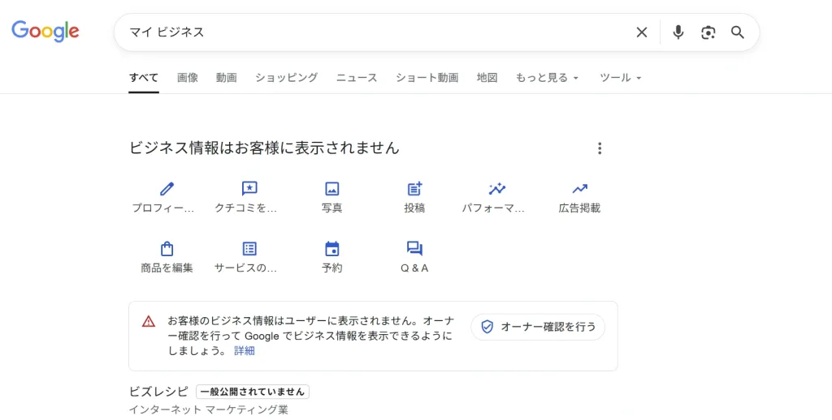The image size is (832, 420).
Task: Expand the もっと見る dropdown
Action: point(547,78)
